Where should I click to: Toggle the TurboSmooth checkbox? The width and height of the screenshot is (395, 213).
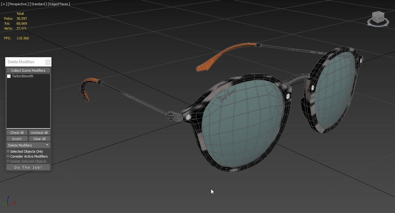pos(9,76)
